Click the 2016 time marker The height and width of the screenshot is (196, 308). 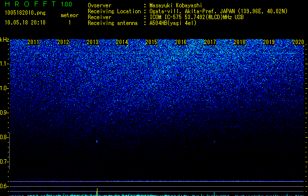click(181, 42)
